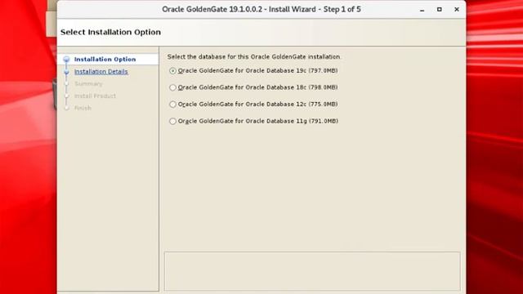Open the Installation Details step link
The height and width of the screenshot is (294, 523).
pyautogui.click(x=101, y=72)
